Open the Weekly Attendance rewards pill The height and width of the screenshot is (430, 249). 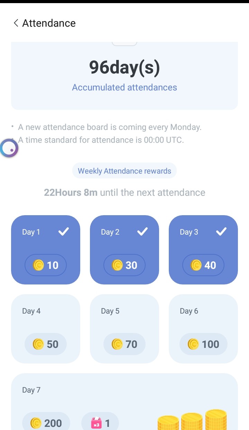click(124, 171)
